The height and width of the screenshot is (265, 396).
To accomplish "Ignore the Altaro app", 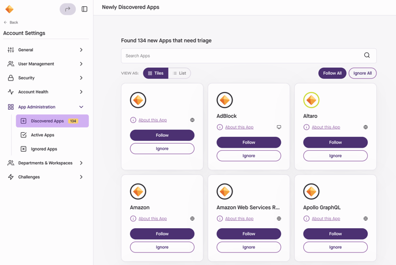I will click(x=336, y=156).
